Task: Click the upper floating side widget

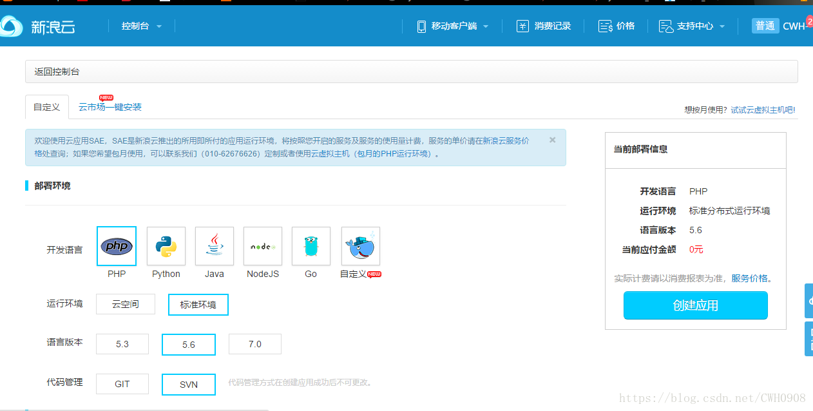Action: [x=809, y=301]
